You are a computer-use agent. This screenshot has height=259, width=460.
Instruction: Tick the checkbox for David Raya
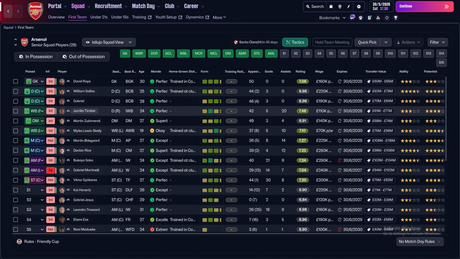click(15, 81)
